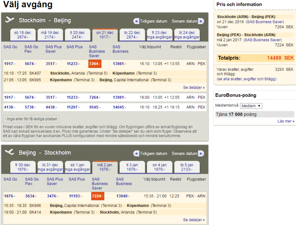Click the 'Läs mer' EuroBonus link
The height and width of the screenshot is (225, 296).
click(x=286, y=121)
